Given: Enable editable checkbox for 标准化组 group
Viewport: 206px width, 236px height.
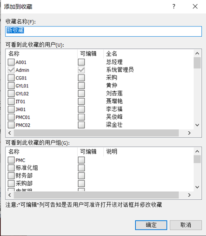Looking at the screenshot, I should (x=81, y=168).
